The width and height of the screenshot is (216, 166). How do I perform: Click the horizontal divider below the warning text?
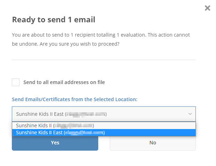[104, 60]
